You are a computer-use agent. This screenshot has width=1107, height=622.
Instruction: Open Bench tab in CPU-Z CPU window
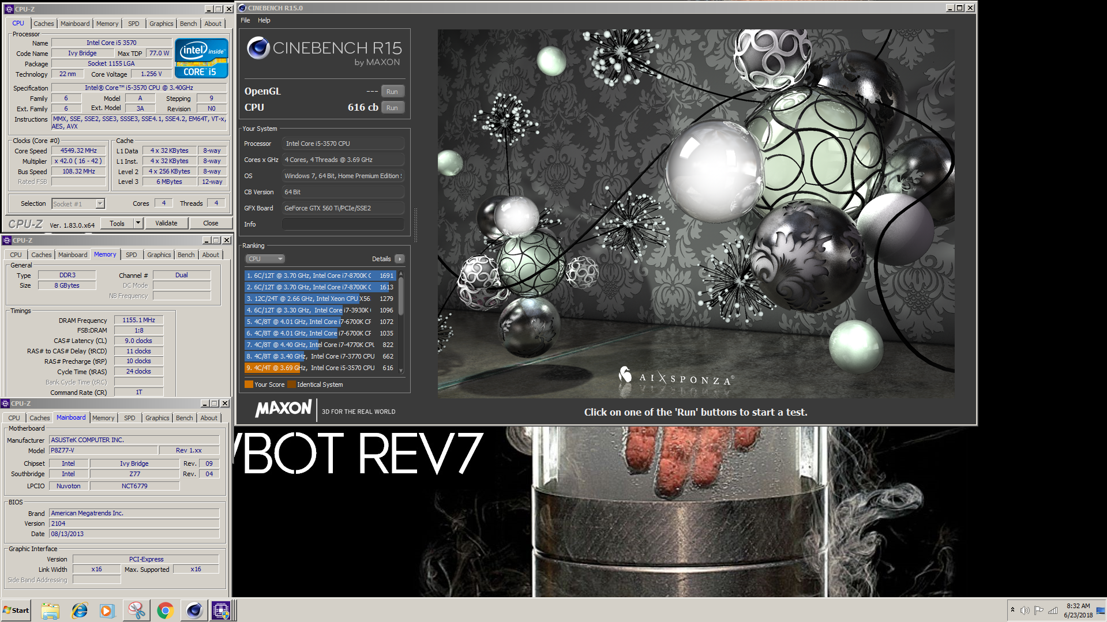coord(188,24)
